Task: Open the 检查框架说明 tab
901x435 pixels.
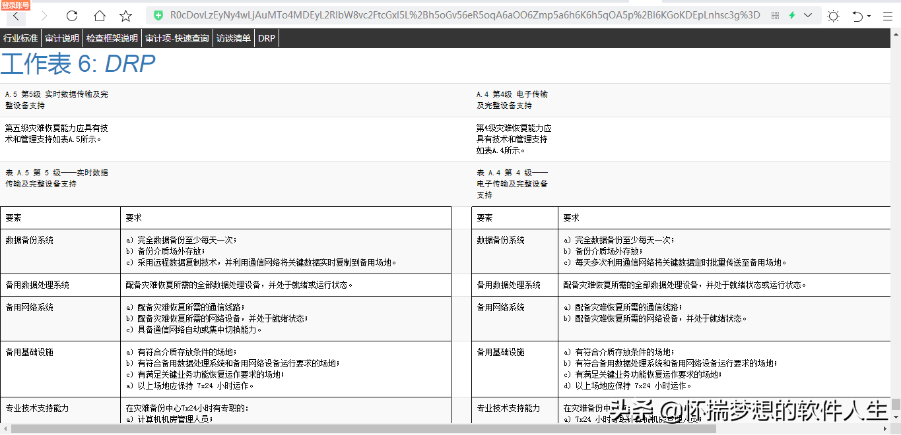Action: coord(112,38)
